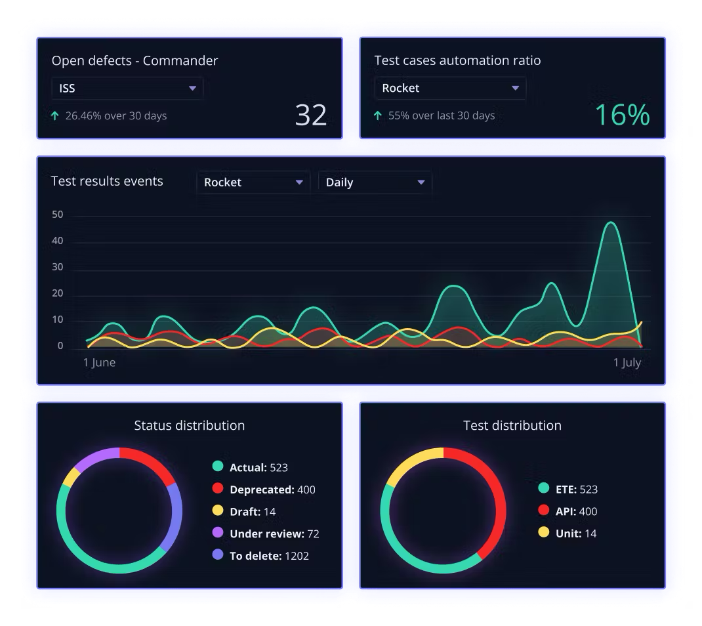
Task: Click the tallest green peak in the chart
Action: pyautogui.click(x=611, y=223)
